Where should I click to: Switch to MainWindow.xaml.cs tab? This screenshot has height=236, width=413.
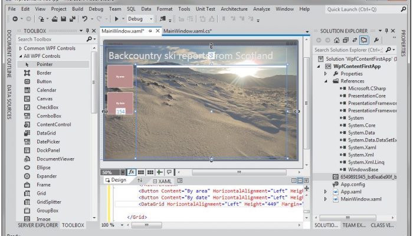click(188, 31)
